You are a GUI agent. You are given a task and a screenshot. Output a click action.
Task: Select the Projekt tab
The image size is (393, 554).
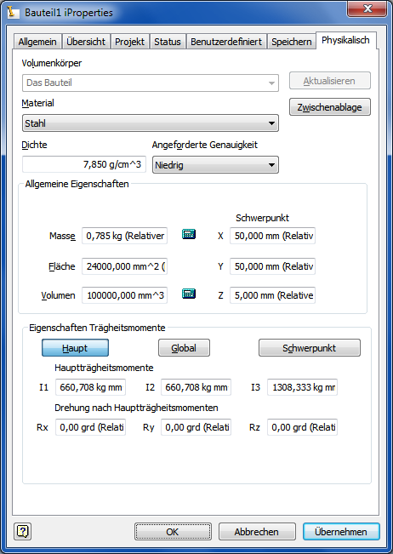129,42
